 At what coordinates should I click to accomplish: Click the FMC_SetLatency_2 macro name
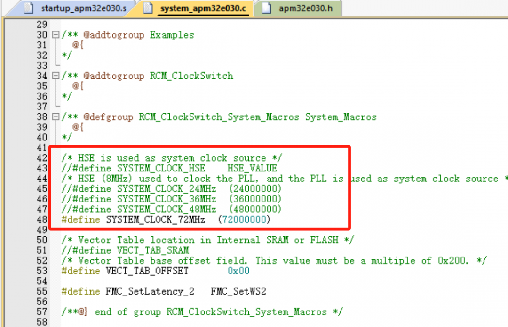tap(150, 291)
